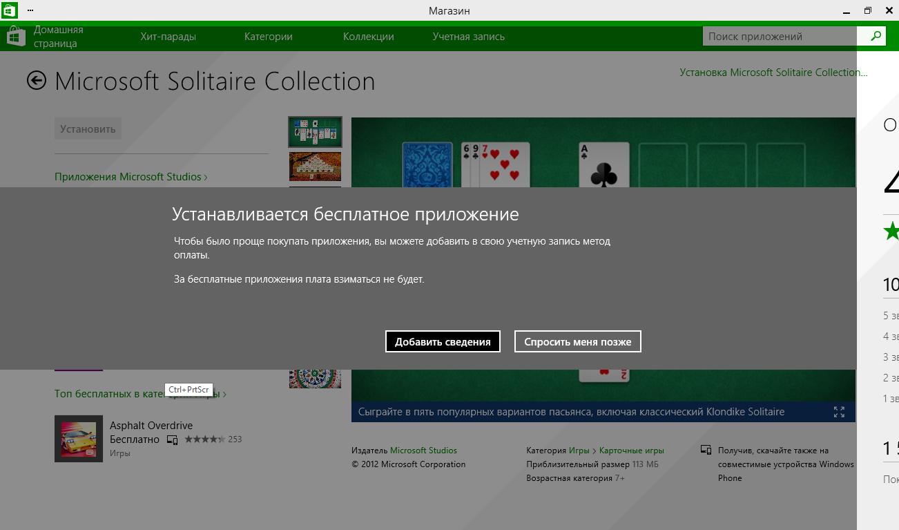The image size is (899, 530).
Task: Select the first solitaire screenshot thumbnail
Action: click(x=315, y=131)
